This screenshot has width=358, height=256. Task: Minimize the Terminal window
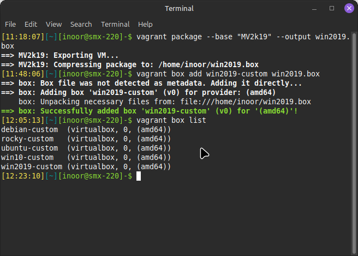click(x=314, y=9)
